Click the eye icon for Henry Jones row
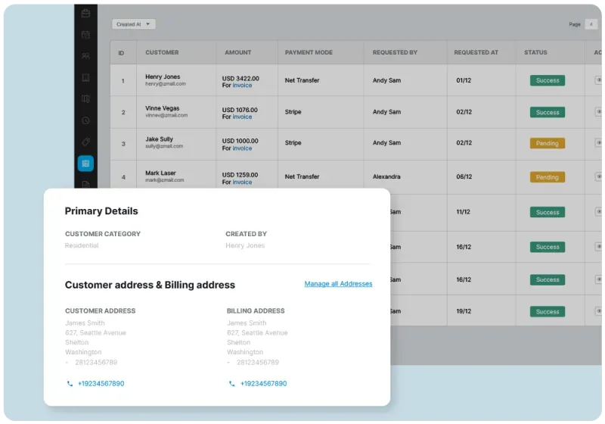The height and width of the screenshot is (424, 605). point(599,80)
